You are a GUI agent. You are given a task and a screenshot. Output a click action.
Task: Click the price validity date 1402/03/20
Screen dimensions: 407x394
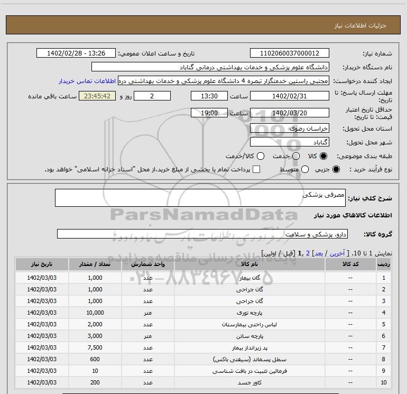290,113
